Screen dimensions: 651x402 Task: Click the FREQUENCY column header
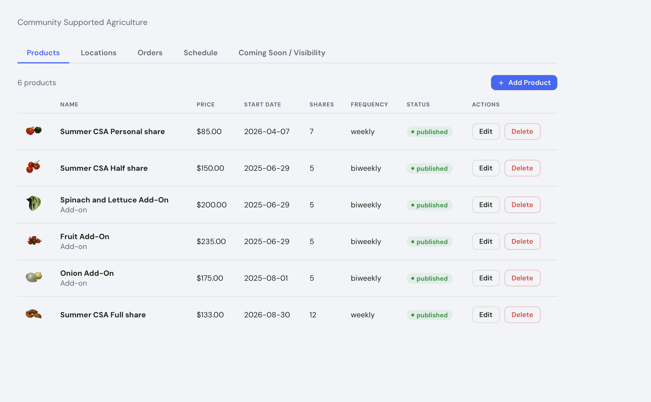(x=369, y=104)
